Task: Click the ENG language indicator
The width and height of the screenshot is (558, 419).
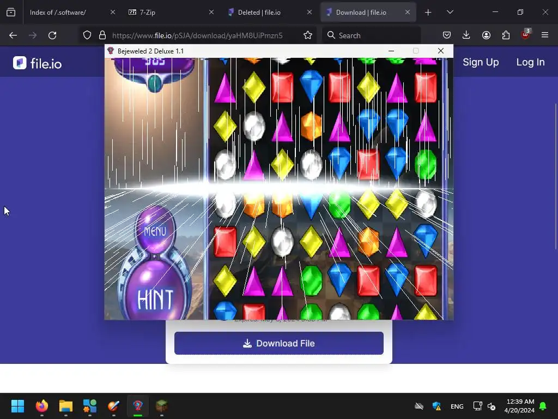Action: (x=457, y=406)
